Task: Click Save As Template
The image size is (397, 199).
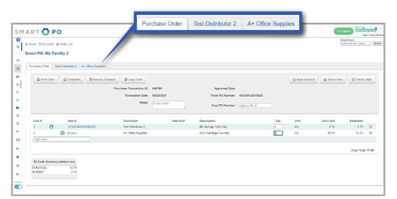Action: tap(102, 79)
